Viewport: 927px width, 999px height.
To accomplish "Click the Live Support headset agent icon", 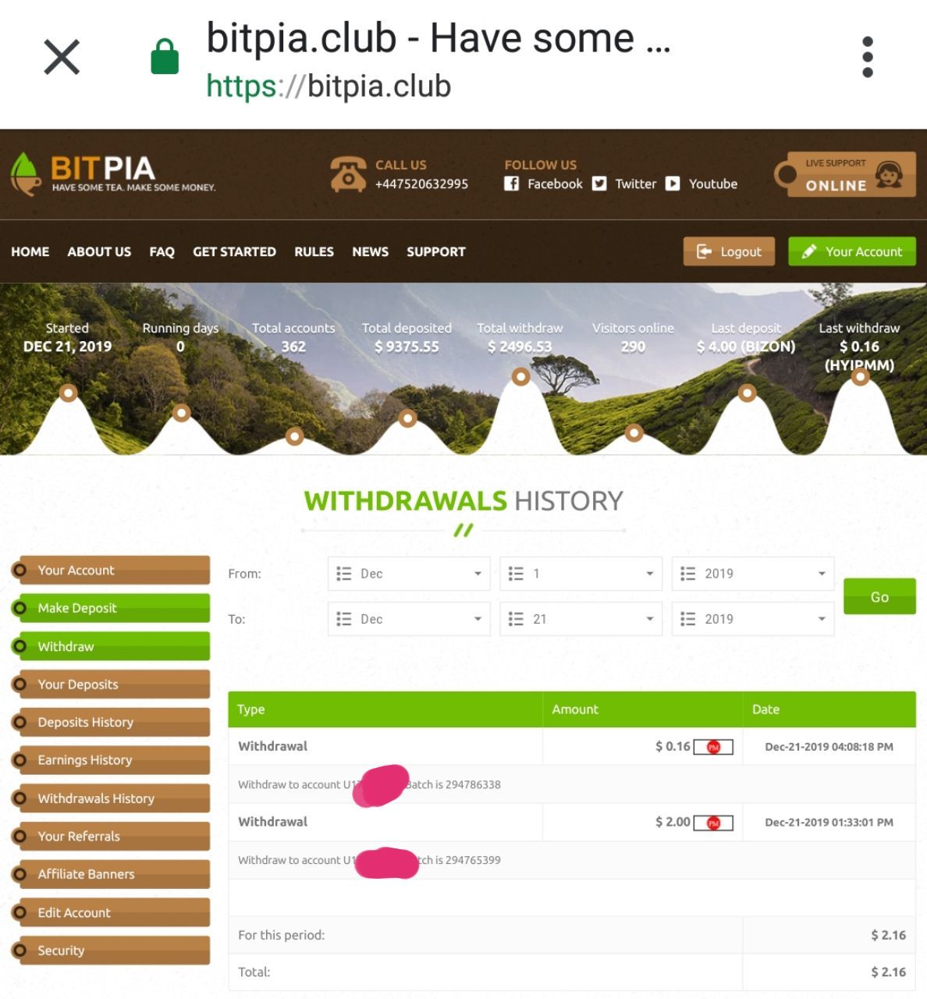I will (x=889, y=173).
